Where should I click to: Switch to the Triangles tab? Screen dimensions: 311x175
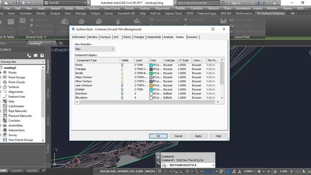coord(139,37)
